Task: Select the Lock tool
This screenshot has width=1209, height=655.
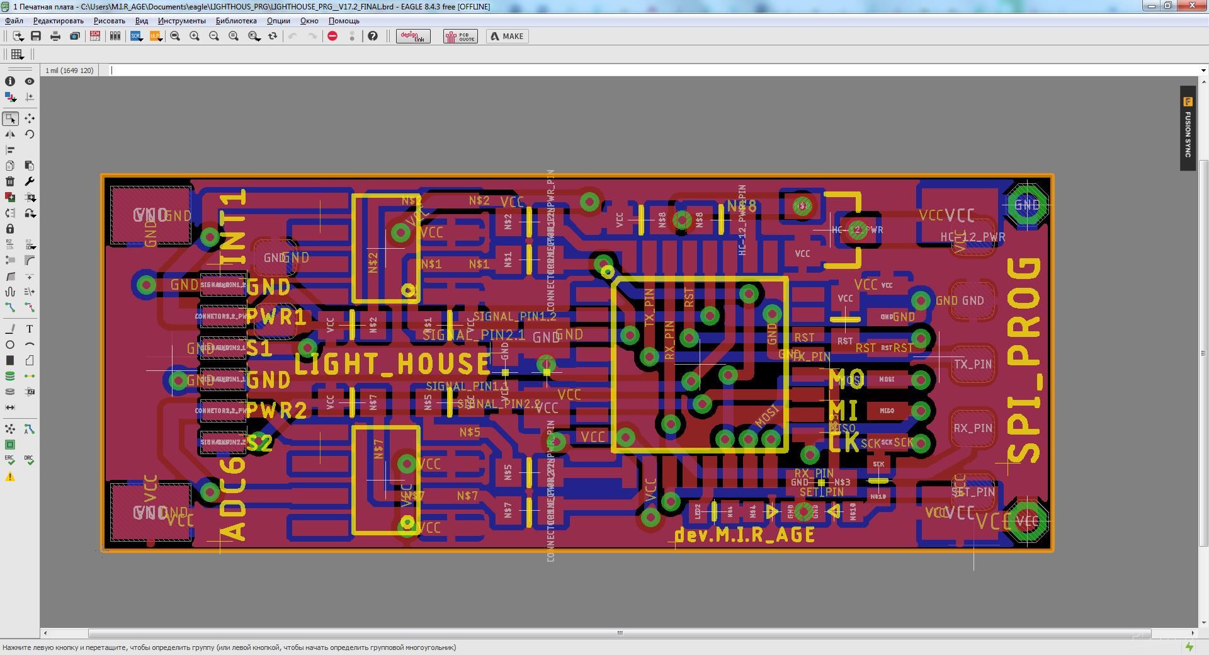Action: tap(10, 229)
